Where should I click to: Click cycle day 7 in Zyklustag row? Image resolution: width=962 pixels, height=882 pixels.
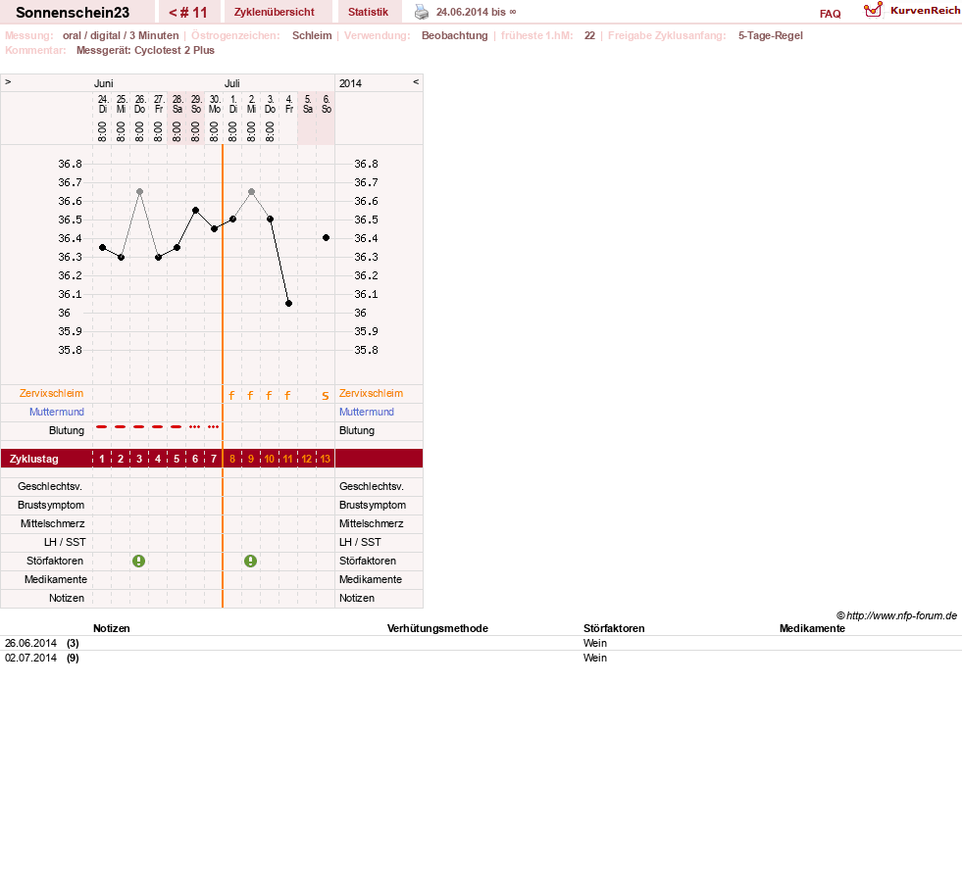[x=214, y=459]
